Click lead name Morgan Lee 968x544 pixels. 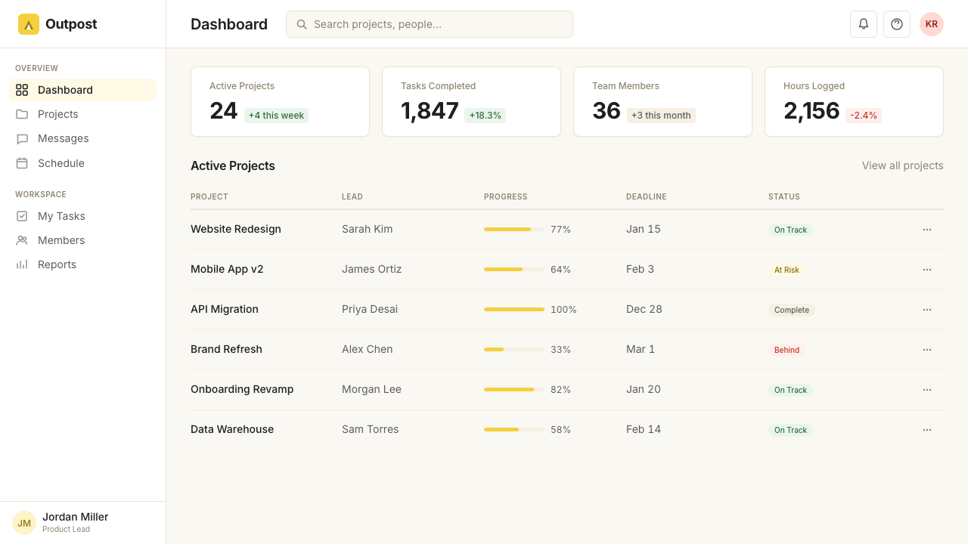[x=371, y=389]
